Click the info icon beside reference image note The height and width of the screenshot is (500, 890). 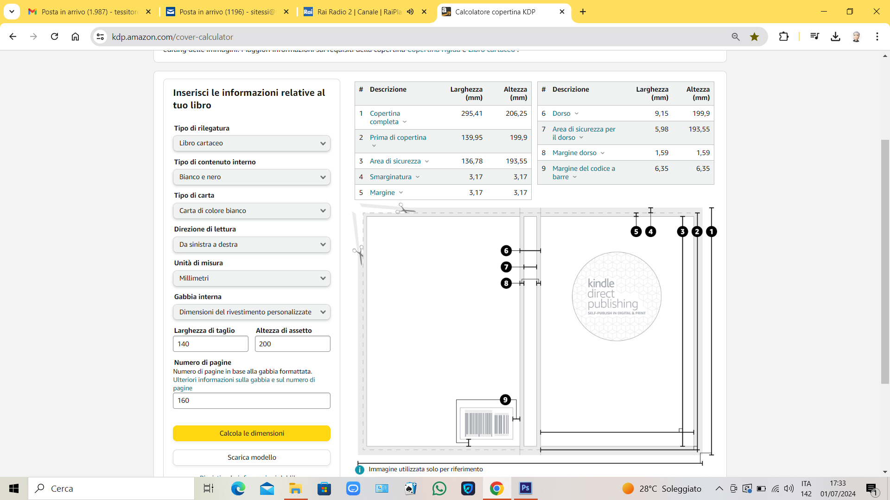click(360, 469)
